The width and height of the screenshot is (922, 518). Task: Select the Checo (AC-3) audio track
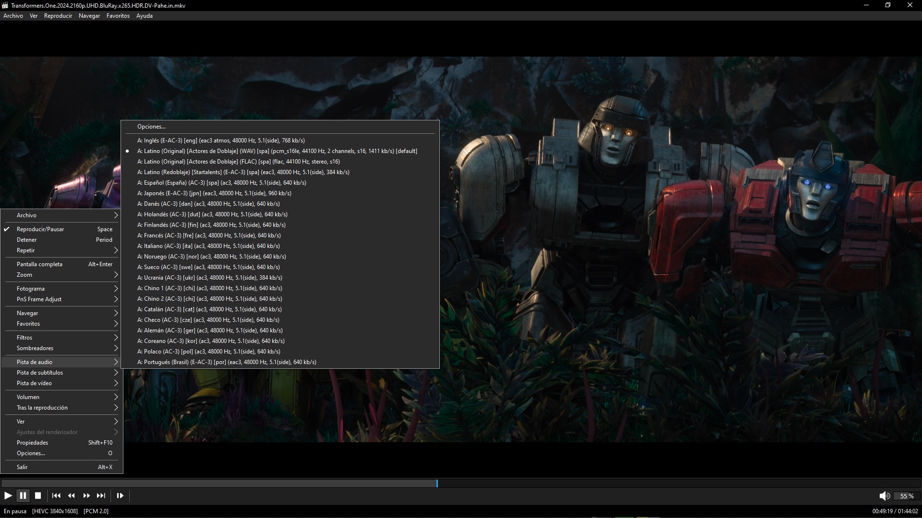click(280, 320)
